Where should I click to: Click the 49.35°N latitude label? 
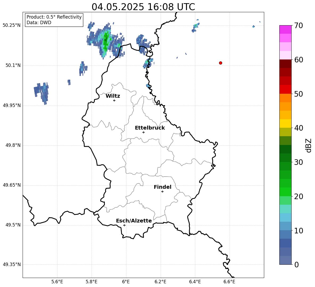click(x=12, y=264)
